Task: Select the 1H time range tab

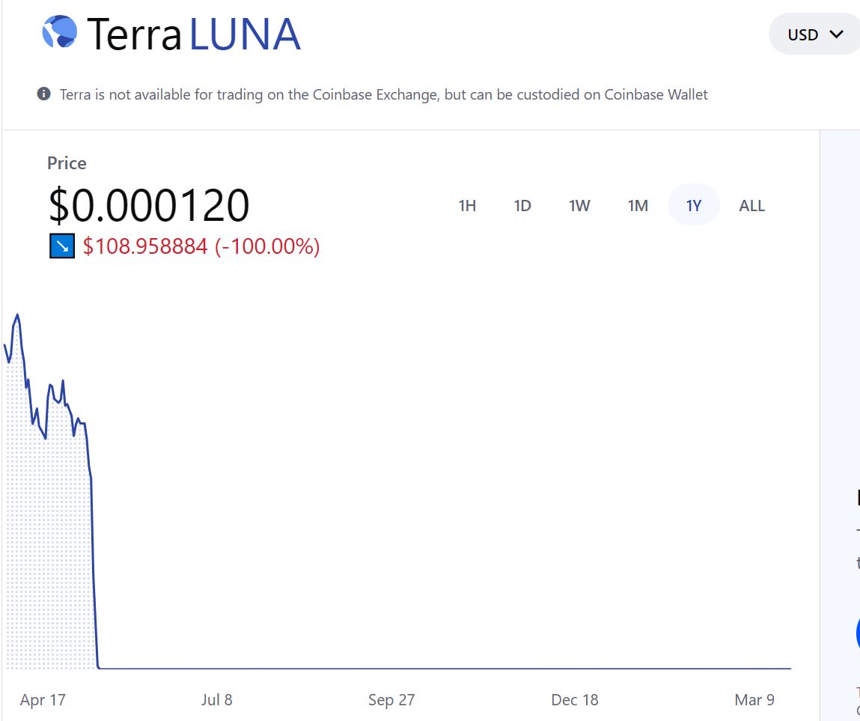Action: (467, 205)
